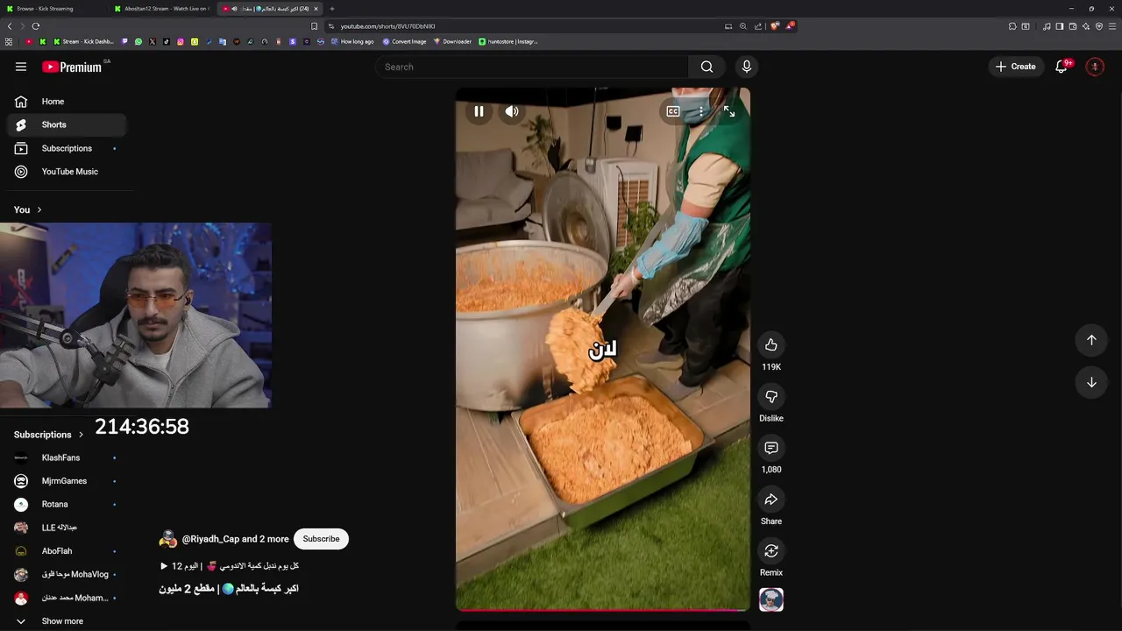Open the WhatsApp bookmark
The width and height of the screenshot is (1122, 631).
click(x=138, y=41)
